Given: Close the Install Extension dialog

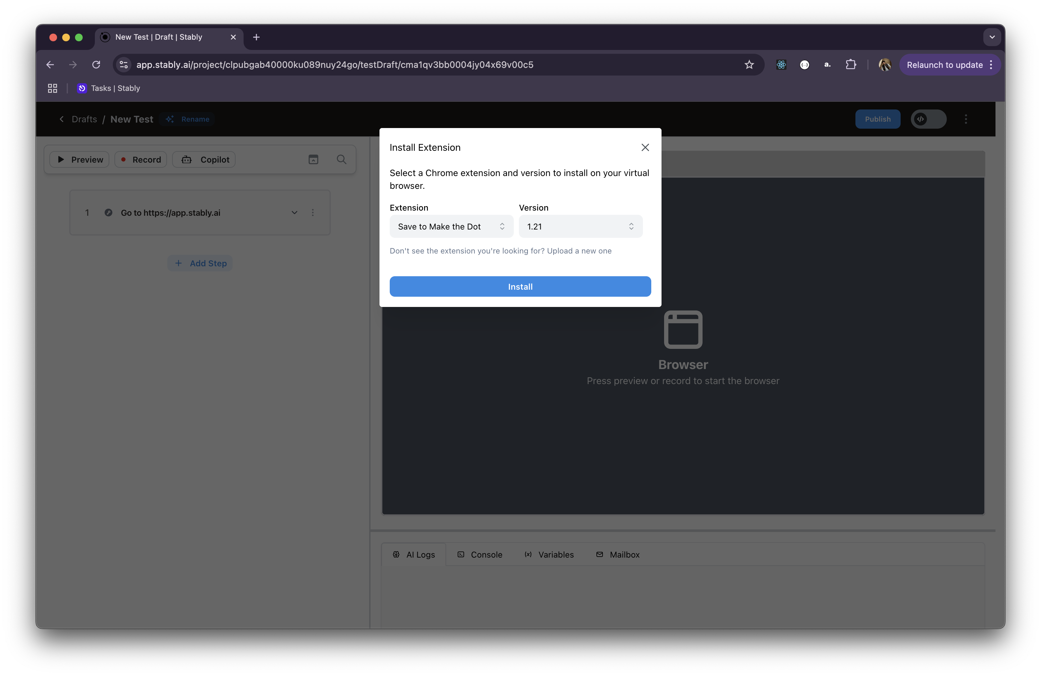Looking at the screenshot, I should point(645,148).
